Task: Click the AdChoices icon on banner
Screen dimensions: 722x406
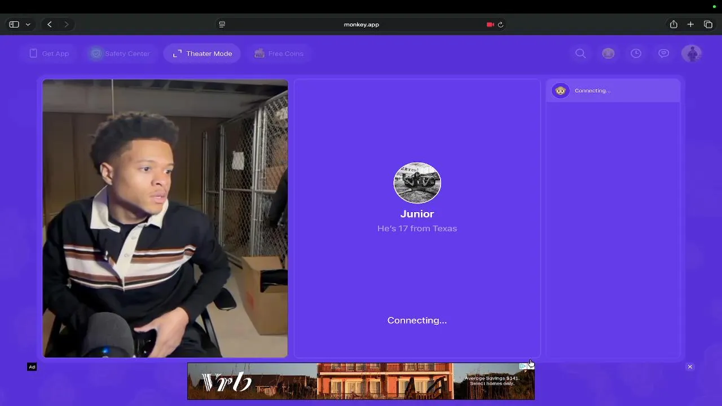Action: 523,367
